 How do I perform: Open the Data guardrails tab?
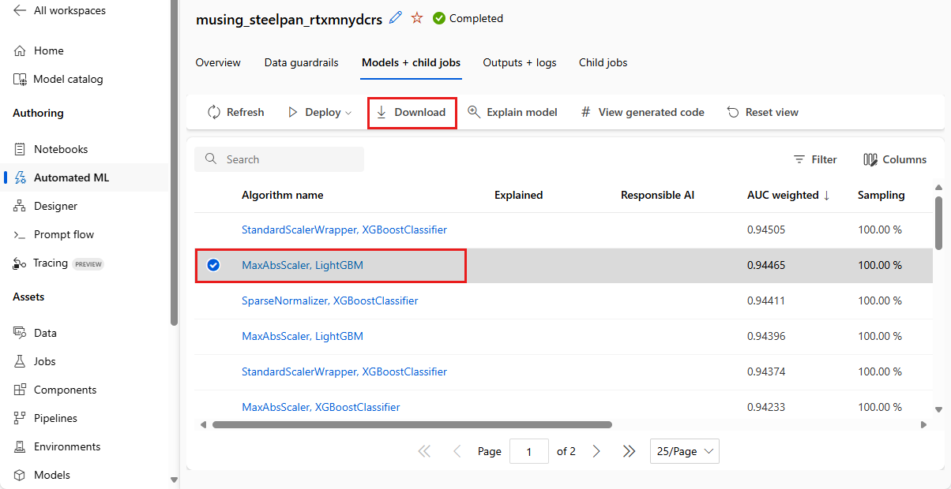[x=301, y=62]
